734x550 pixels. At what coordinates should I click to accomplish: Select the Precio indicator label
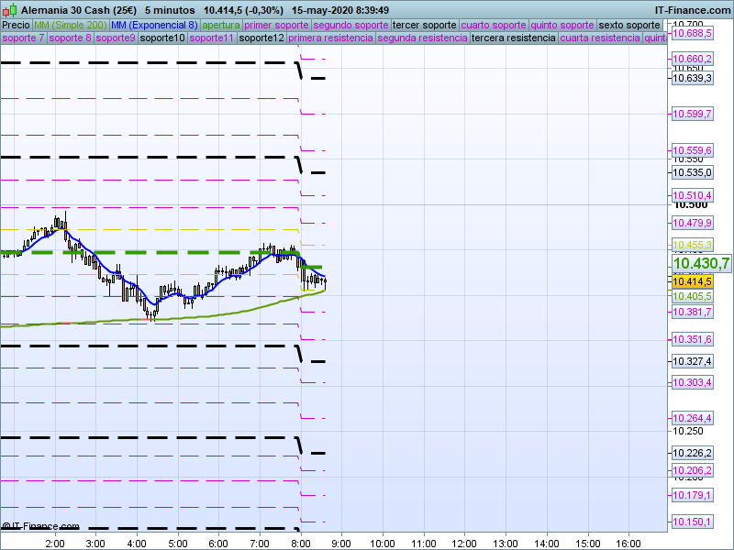tap(16, 25)
